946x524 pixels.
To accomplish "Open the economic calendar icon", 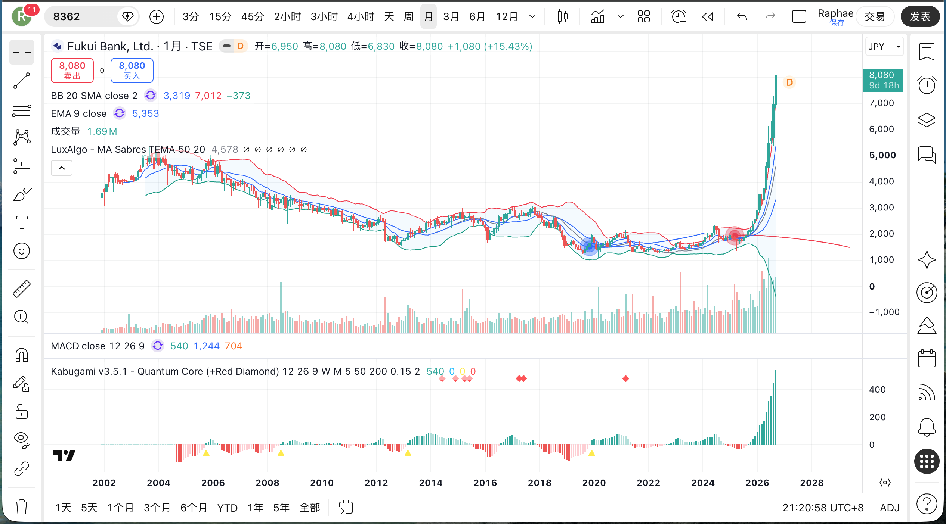I will point(927,359).
